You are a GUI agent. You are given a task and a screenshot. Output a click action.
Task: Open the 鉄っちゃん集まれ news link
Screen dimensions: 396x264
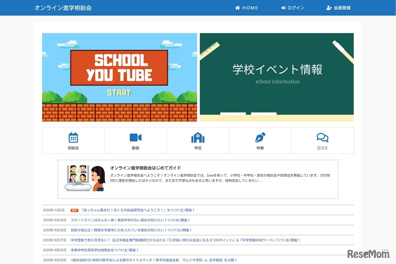point(138,210)
